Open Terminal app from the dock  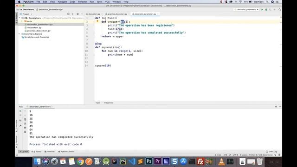click(x=192, y=161)
